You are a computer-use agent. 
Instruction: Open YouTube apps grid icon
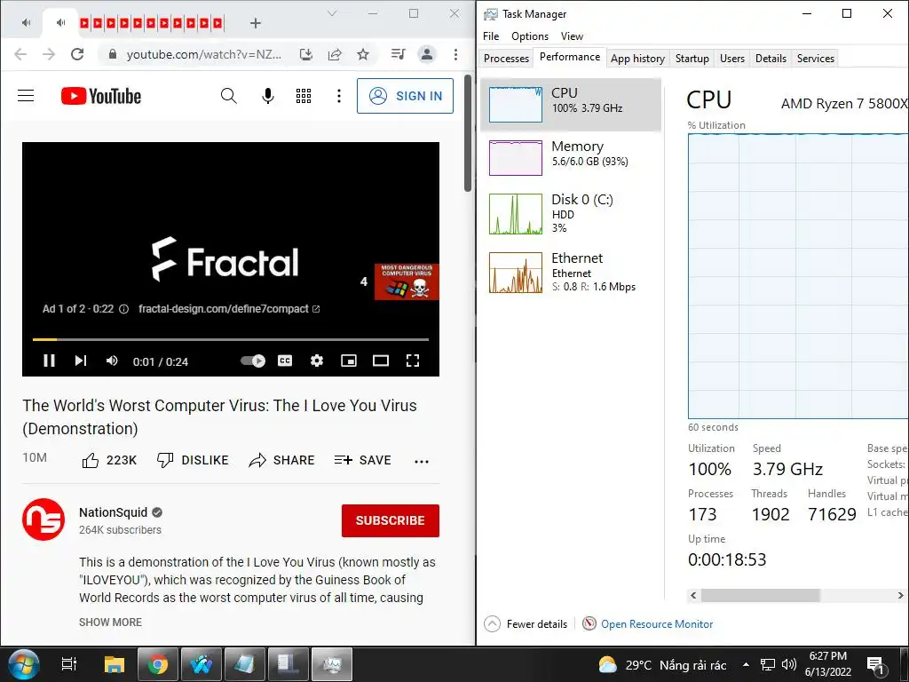304,96
